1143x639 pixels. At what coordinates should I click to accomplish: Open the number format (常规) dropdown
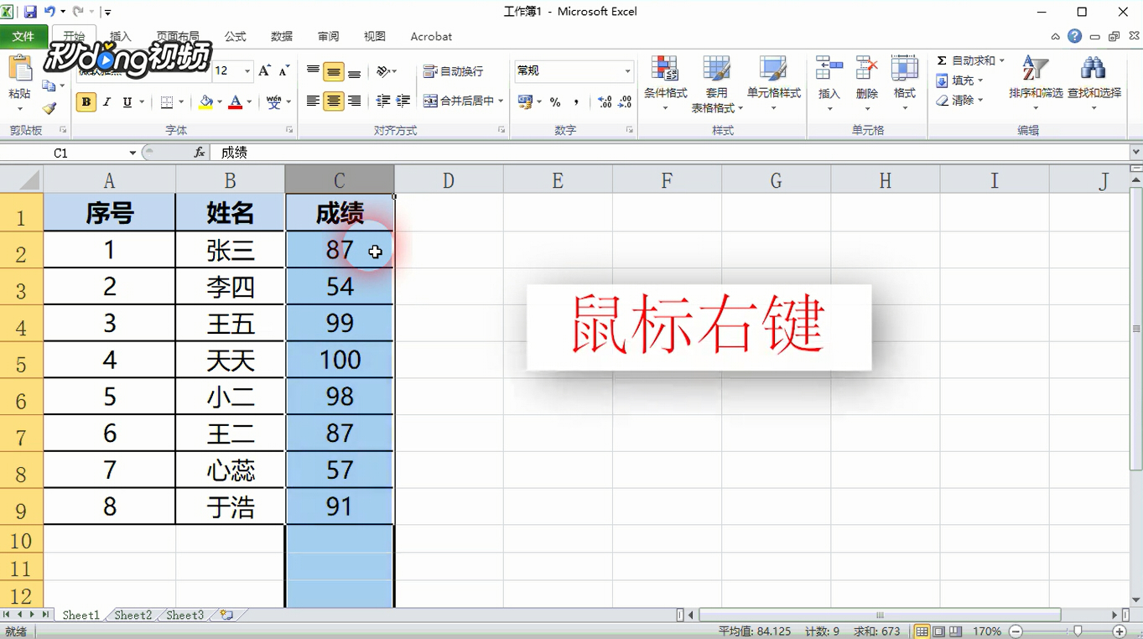pyautogui.click(x=627, y=71)
